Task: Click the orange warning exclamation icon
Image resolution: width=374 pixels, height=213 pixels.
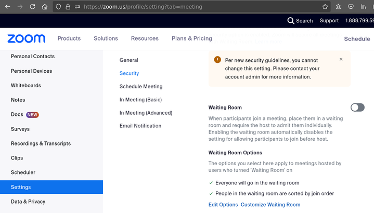Action: click(217, 60)
